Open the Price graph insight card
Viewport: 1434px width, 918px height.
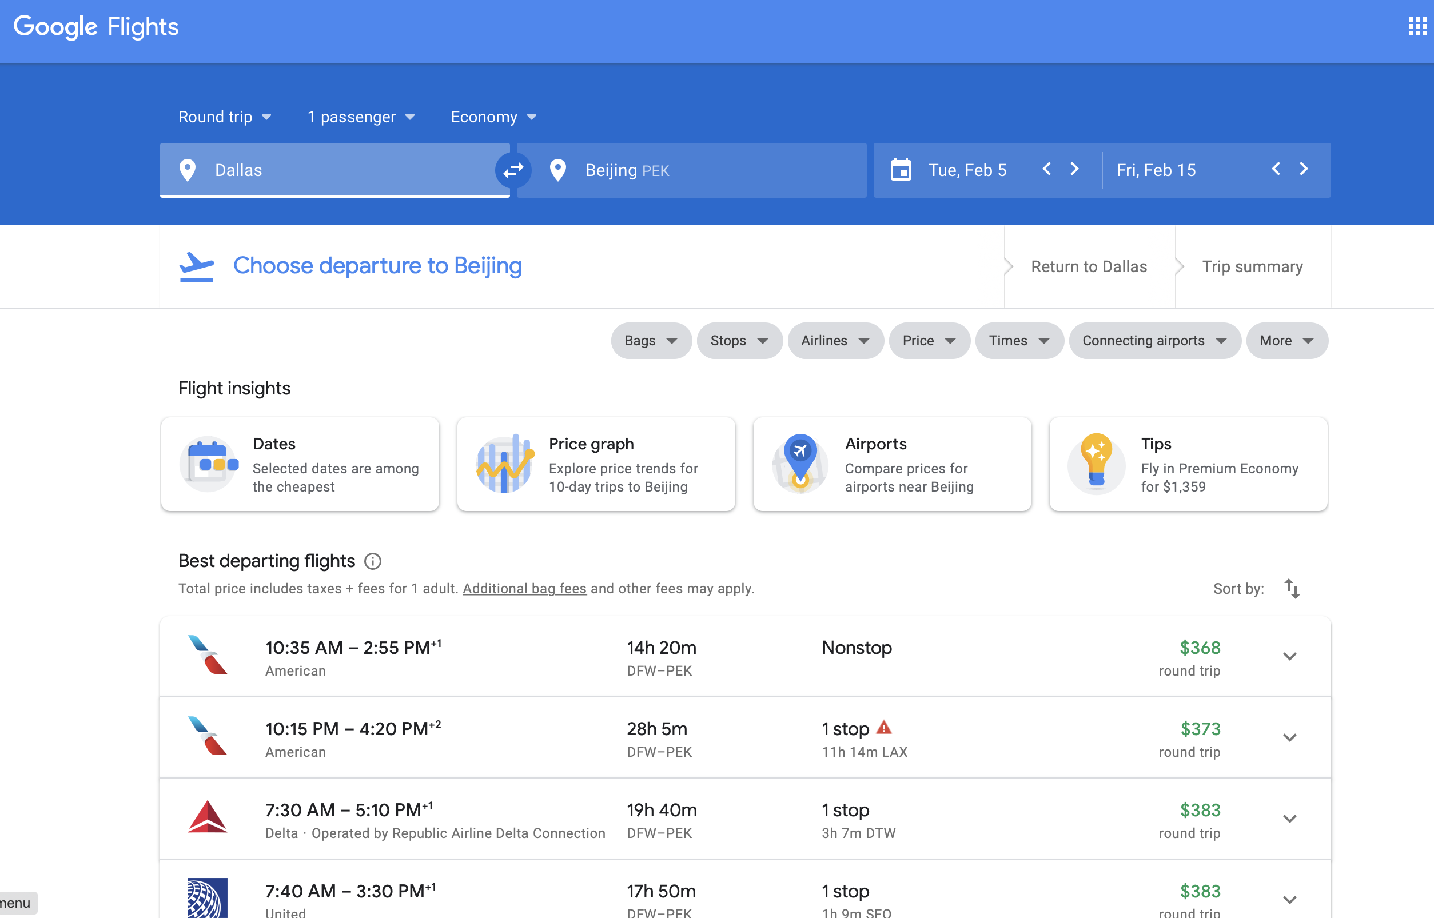tap(596, 464)
